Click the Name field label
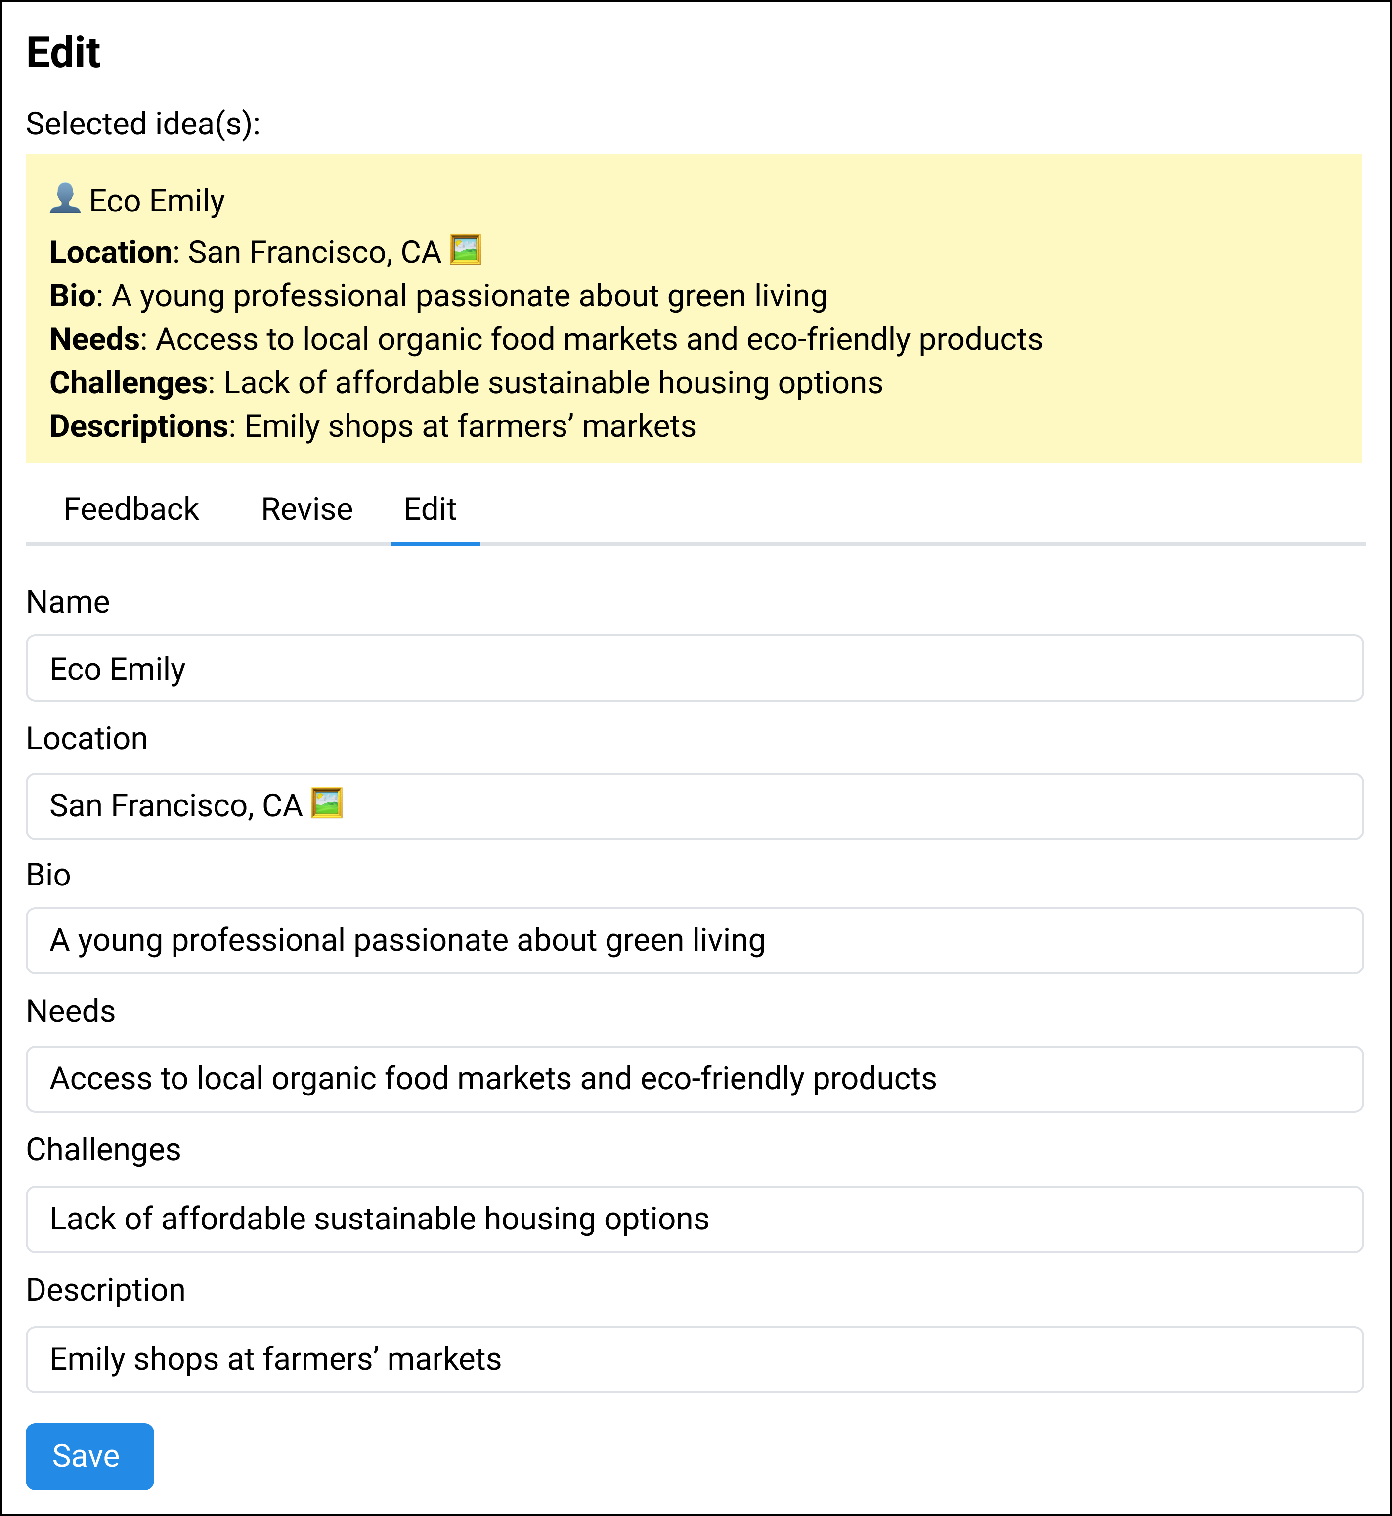Screen dimensions: 1392x1516 (68, 602)
